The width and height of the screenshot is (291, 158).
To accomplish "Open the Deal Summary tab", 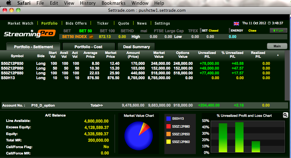I will [x=136, y=47].
